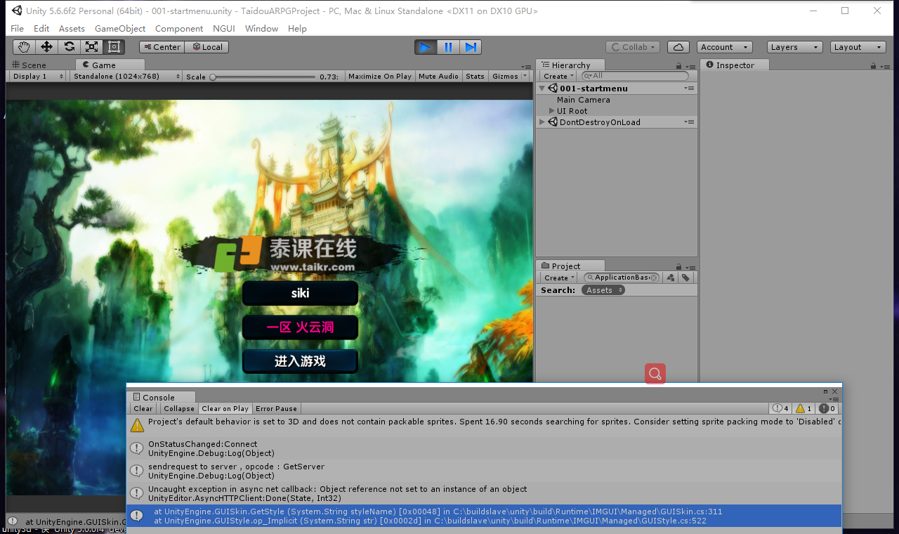Click the red magnifier overlay icon
This screenshot has width=899, height=534.
[655, 374]
